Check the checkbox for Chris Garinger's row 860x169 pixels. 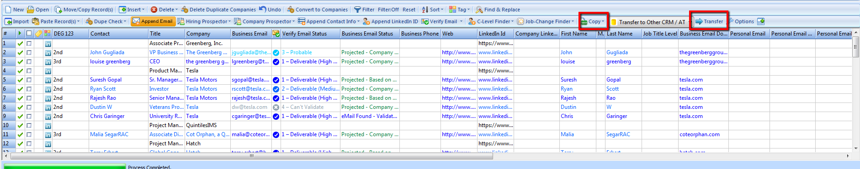[x=29, y=117]
